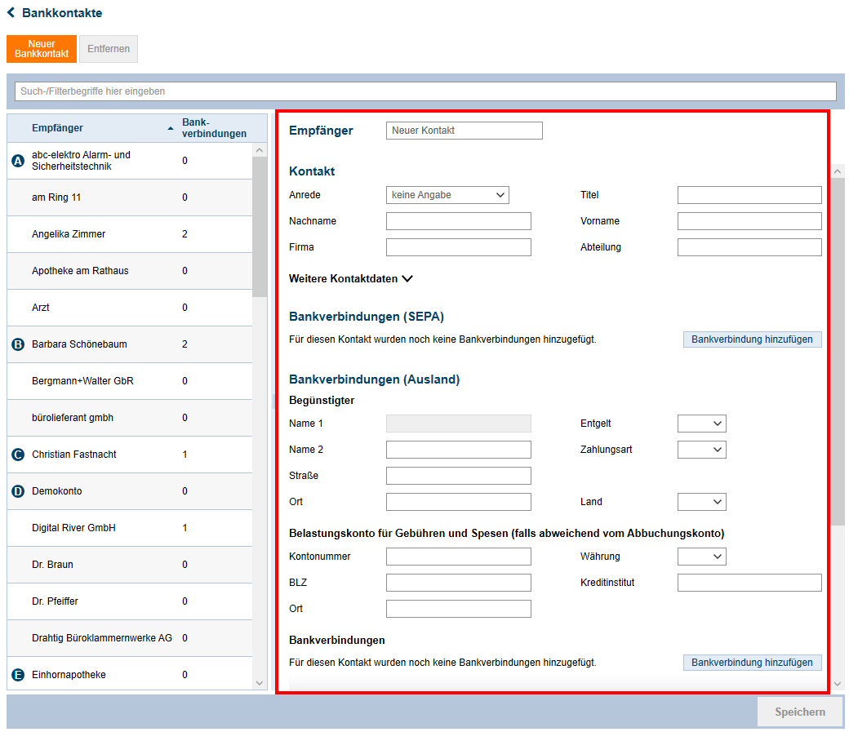The image size is (849, 732).
Task: Open the Entgelt dropdown
Action: coord(702,424)
